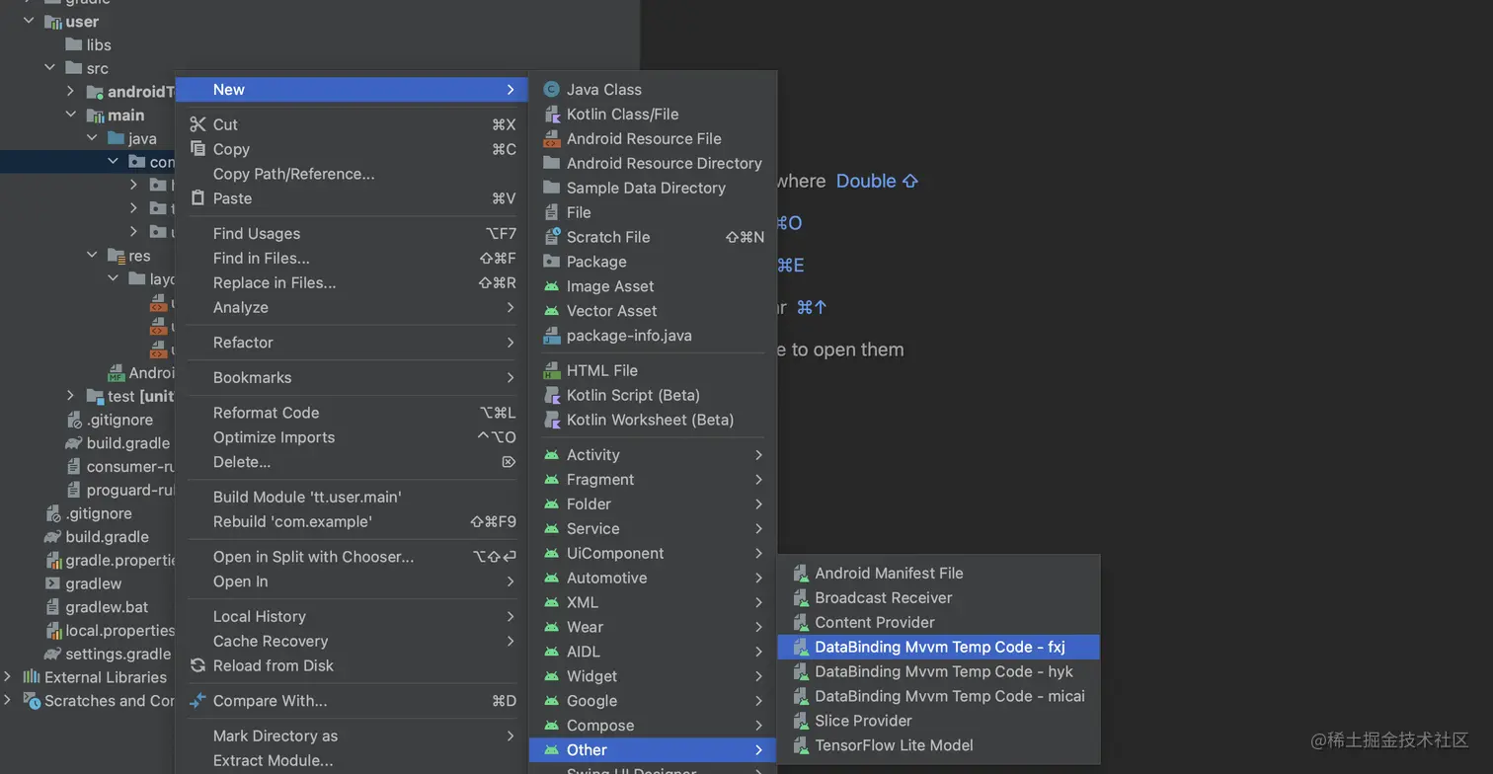This screenshot has height=774, width=1493.
Task: Expand the External Libraries node
Action: click(x=8, y=677)
